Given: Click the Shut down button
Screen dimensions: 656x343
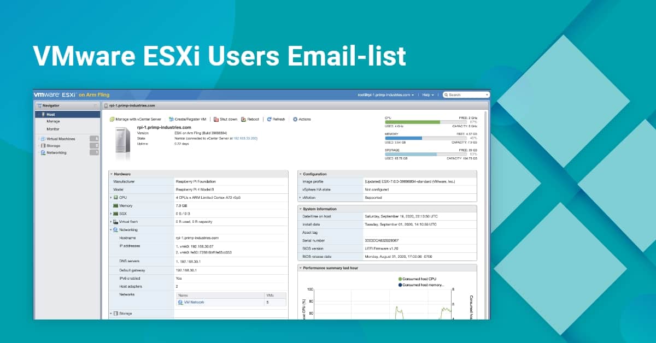Looking at the screenshot, I should [x=225, y=119].
